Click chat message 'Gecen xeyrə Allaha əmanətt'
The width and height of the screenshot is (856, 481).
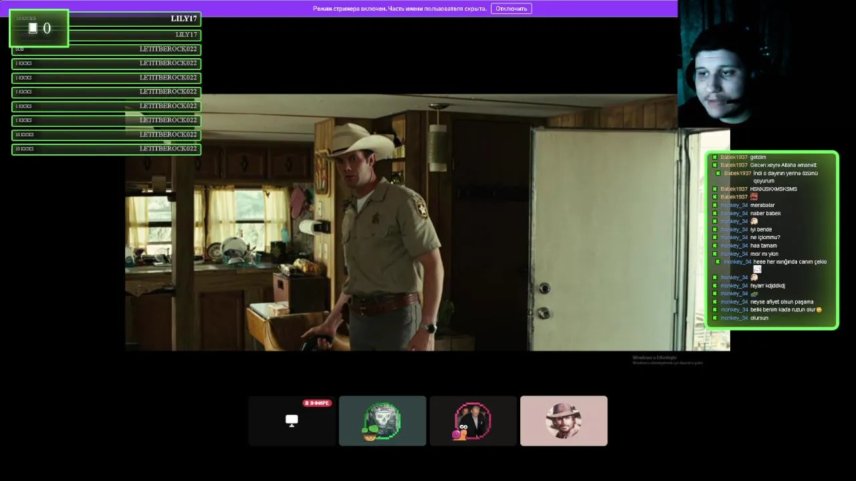(783, 165)
